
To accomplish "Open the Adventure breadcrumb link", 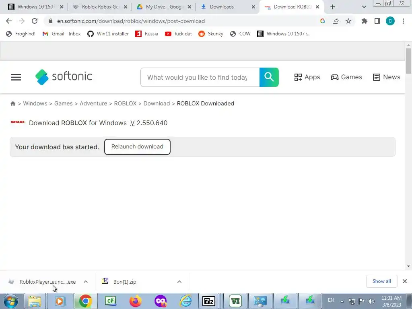I will coord(93,103).
